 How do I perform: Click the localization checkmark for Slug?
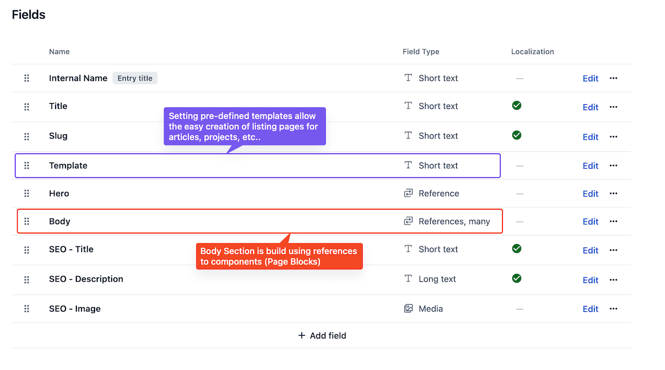[516, 135]
